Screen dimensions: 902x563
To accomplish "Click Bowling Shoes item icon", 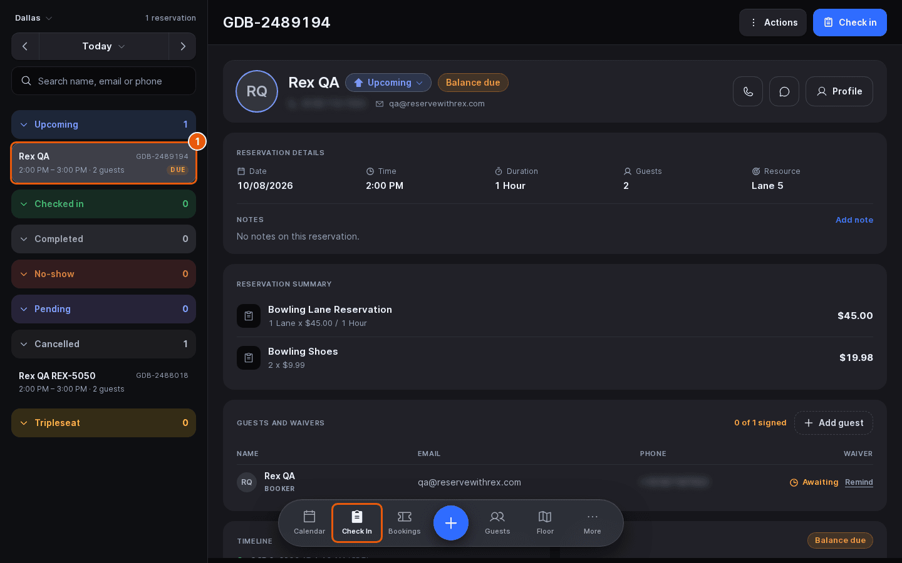I will click(x=249, y=358).
